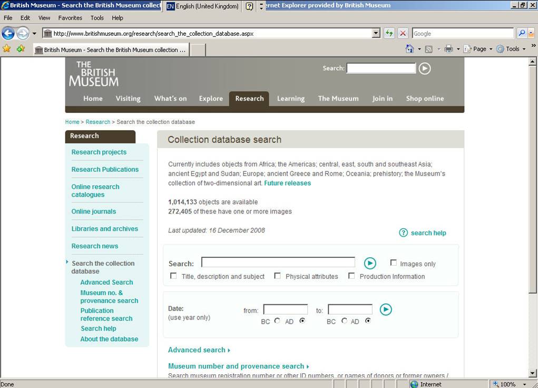Open the Favorites Center star icon
Image resolution: width=538 pixels, height=388 pixels.
point(6,48)
